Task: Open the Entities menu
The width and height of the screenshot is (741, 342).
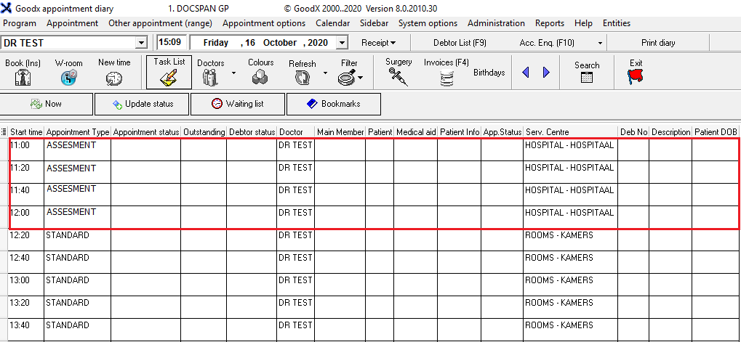Action: pos(616,23)
